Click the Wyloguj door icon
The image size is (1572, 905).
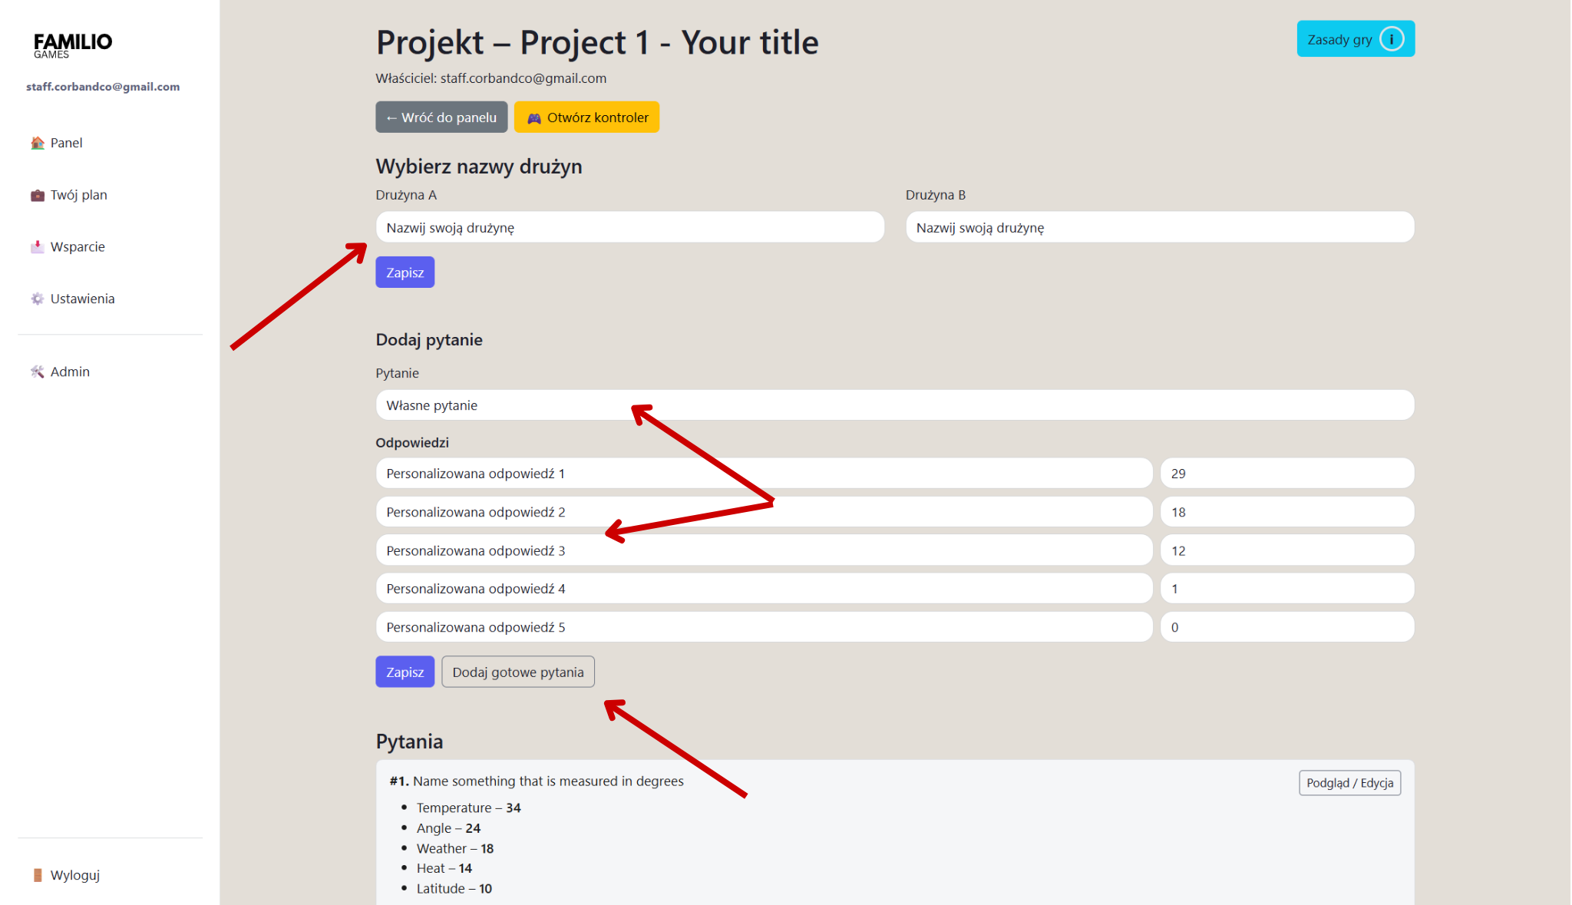(37, 875)
